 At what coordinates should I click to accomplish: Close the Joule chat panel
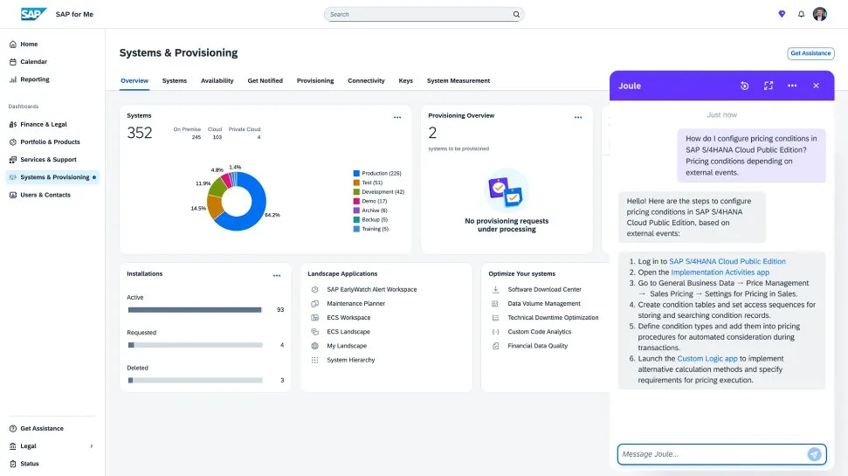(x=816, y=86)
